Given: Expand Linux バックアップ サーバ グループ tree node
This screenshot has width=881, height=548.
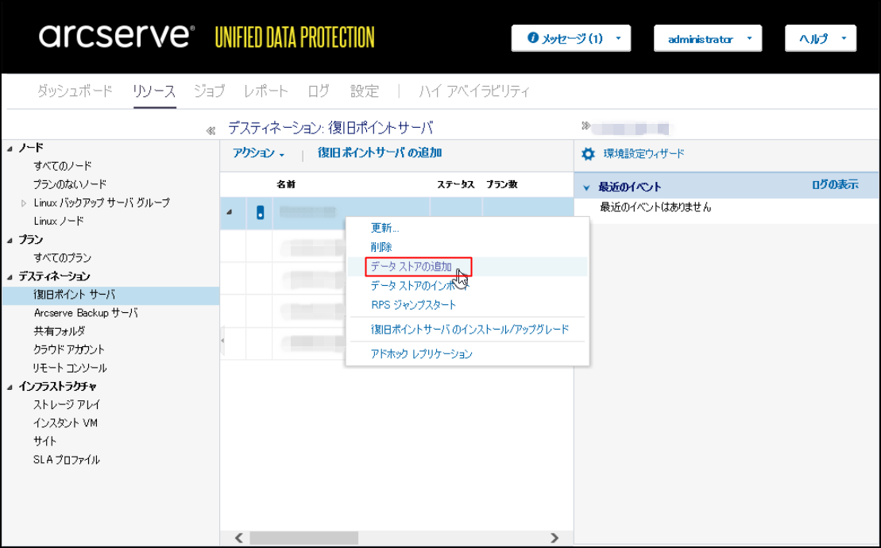Looking at the screenshot, I should pos(24,203).
